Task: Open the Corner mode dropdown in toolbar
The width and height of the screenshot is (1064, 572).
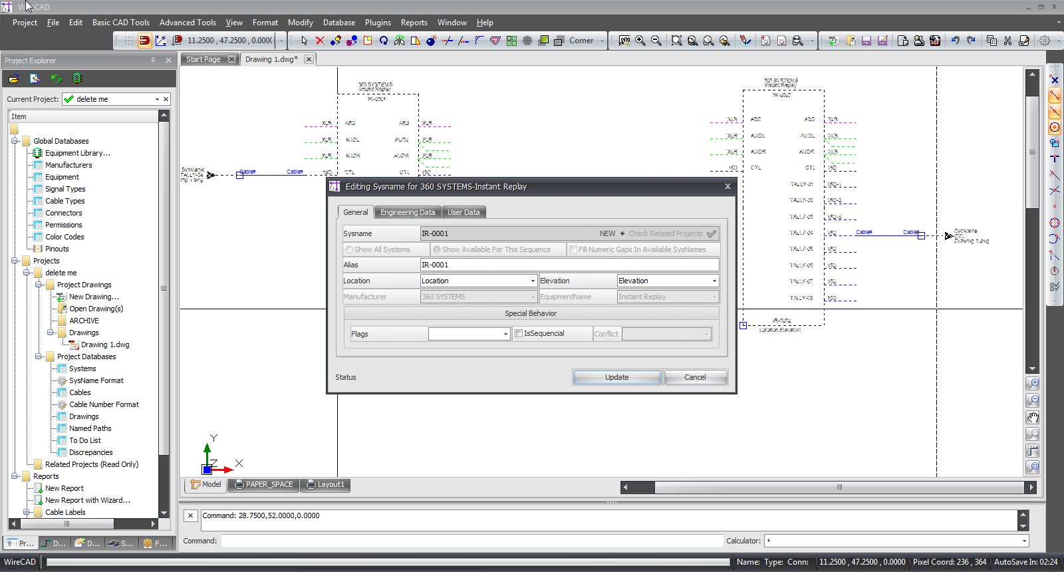Action: tap(602, 41)
